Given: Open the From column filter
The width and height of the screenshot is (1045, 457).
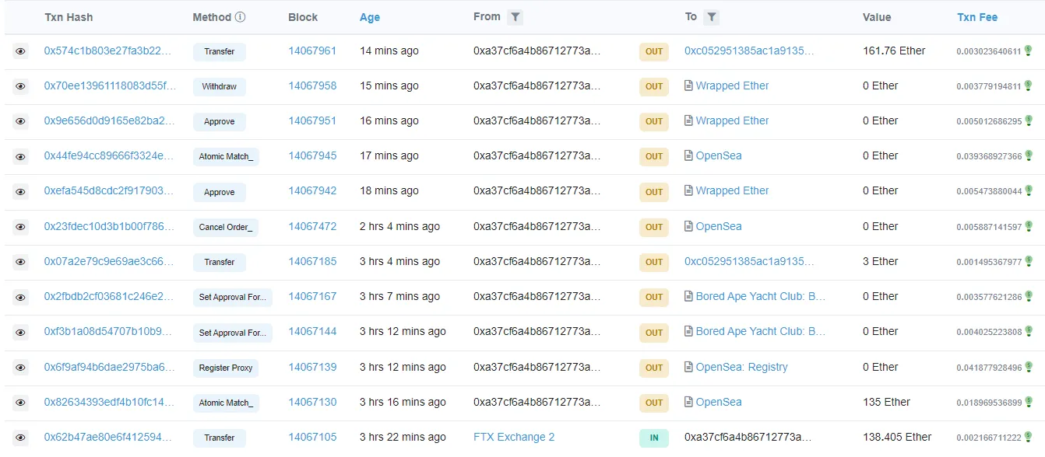Looking at the screenshot, I should pyautogui.click(x=515, y=17).
